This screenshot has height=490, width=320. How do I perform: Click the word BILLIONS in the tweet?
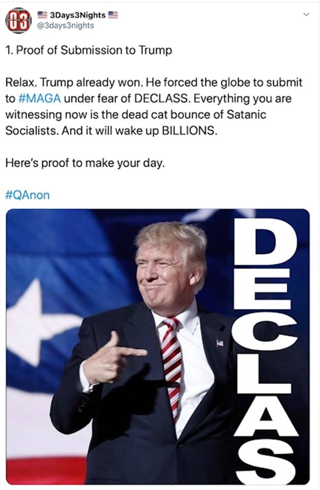(x=189, y=131)
